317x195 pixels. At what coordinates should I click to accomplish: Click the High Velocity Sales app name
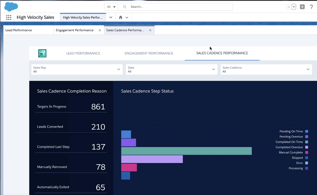tap(36, 17)
